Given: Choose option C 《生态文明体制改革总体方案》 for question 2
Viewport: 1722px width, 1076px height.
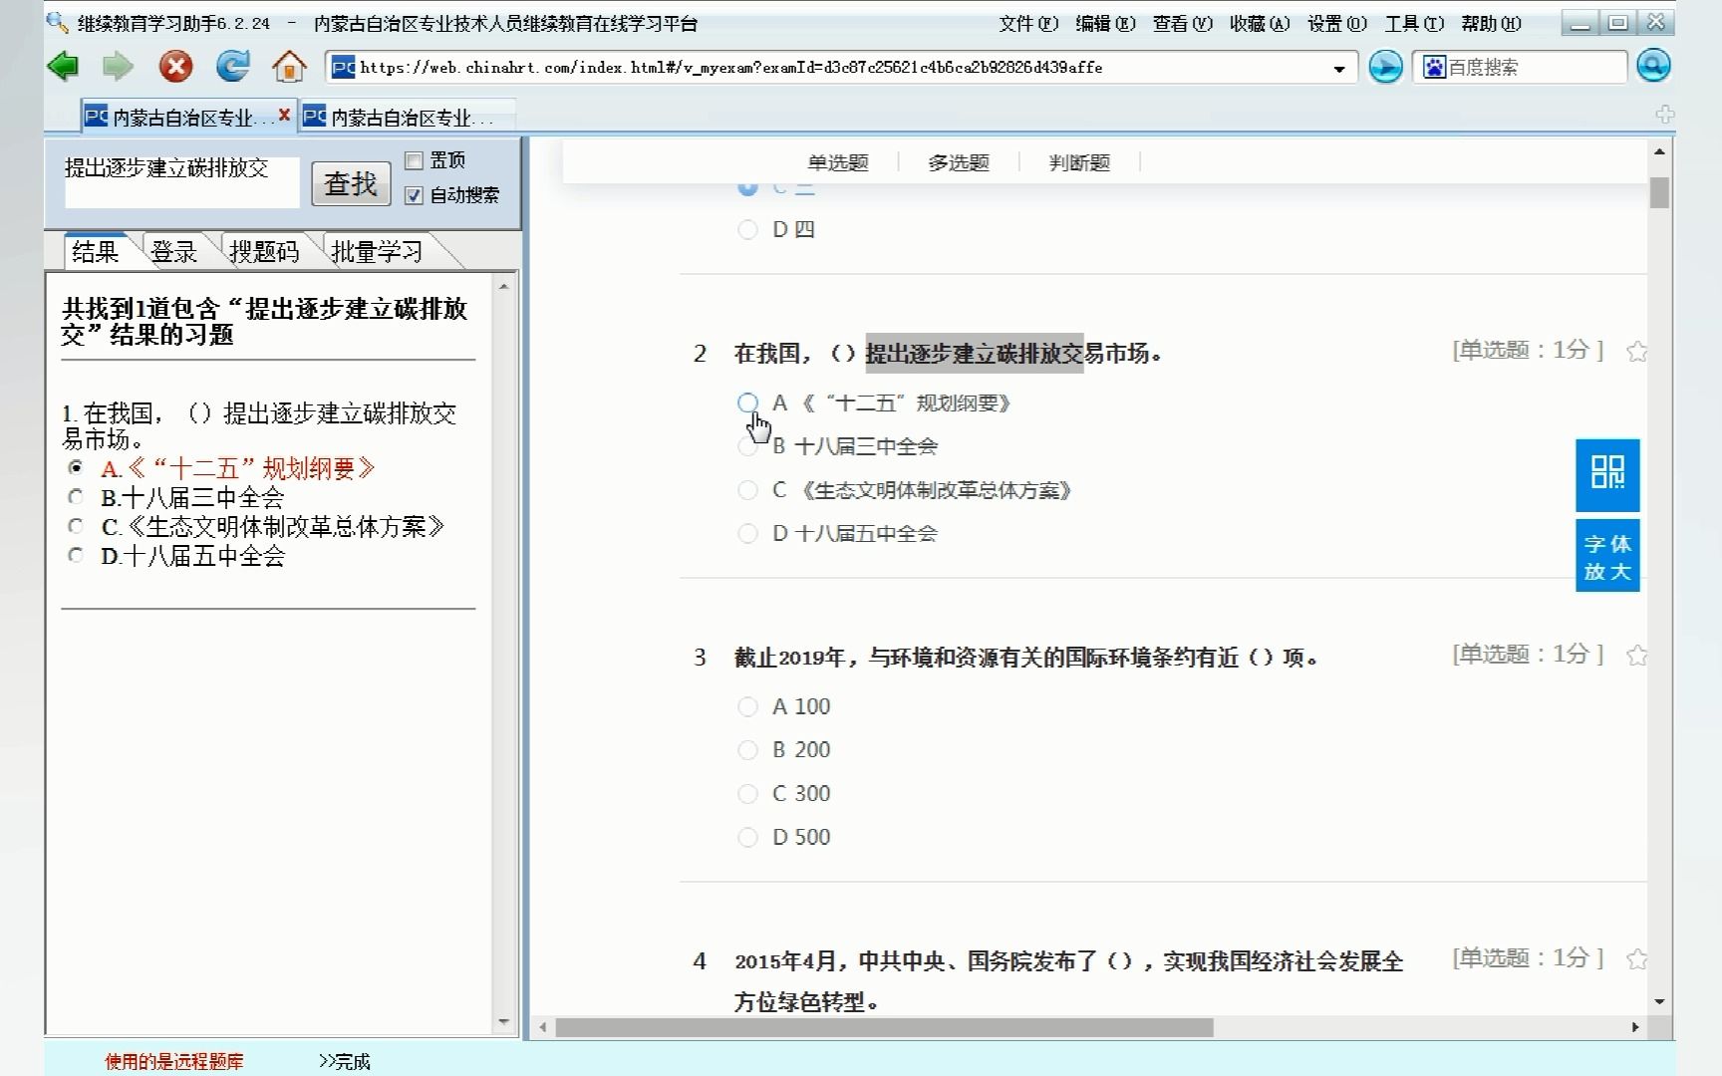Looking at the screenshot, I should tap(747, 490).
